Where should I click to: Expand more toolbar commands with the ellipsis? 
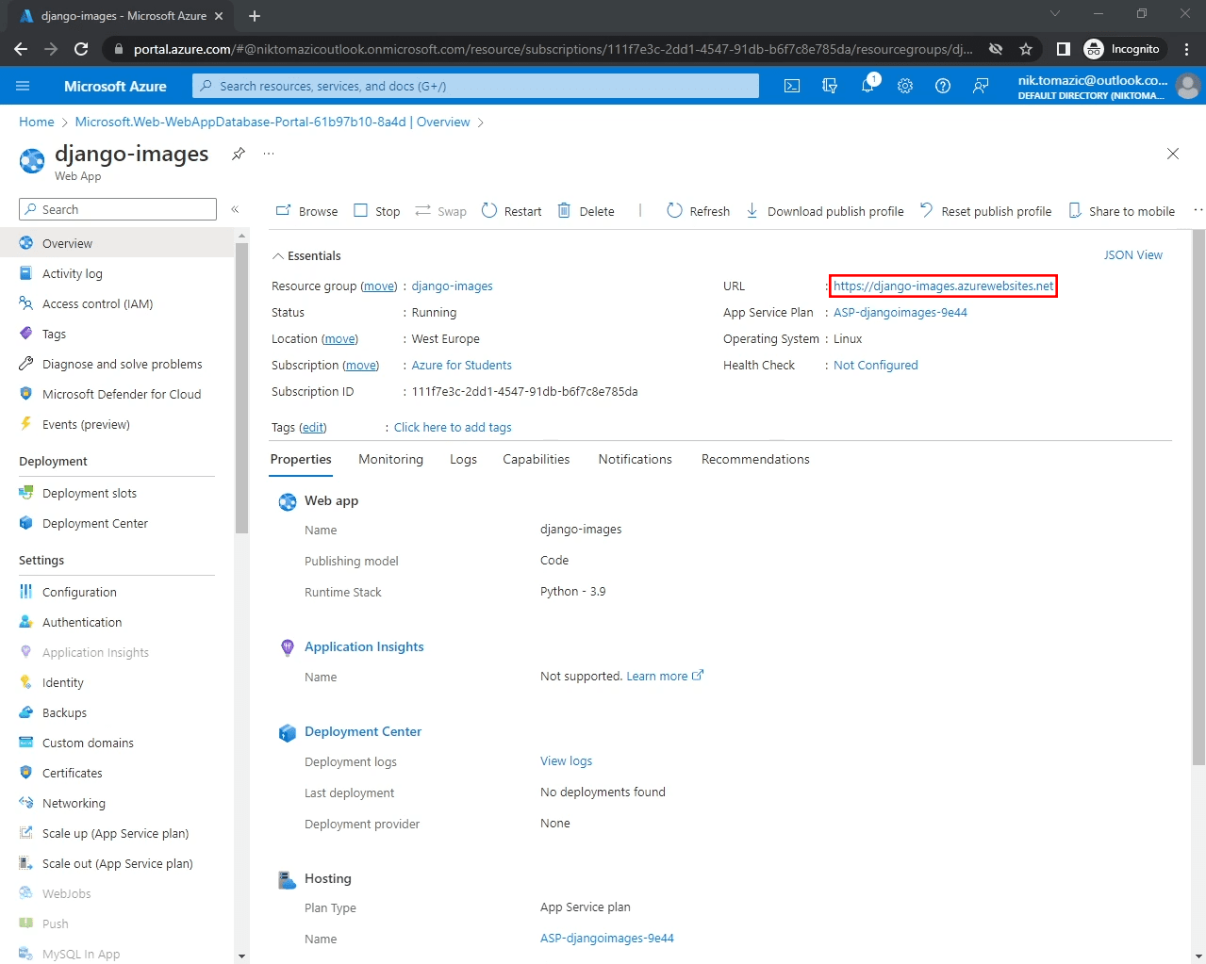point(1198,210)
